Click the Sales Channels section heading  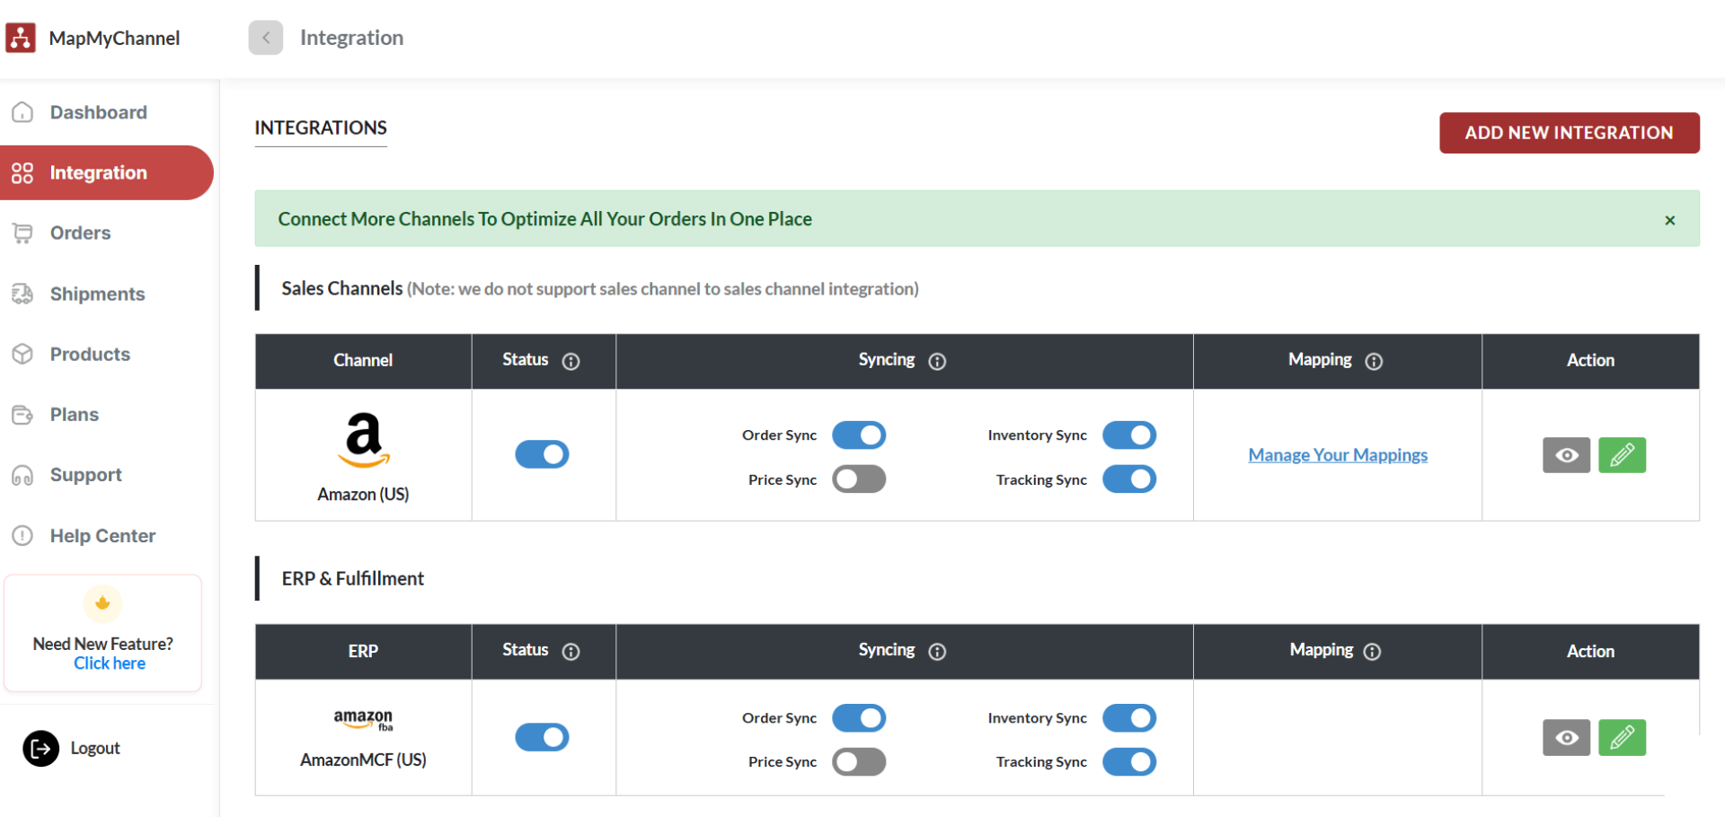(x=342, y=288)
